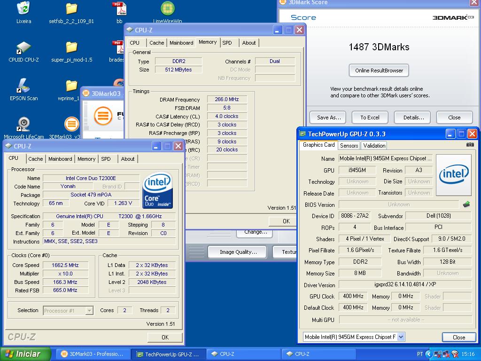
Task: Switch to TechPowerUp GPU-Z taskbar button
Action: 168,354
